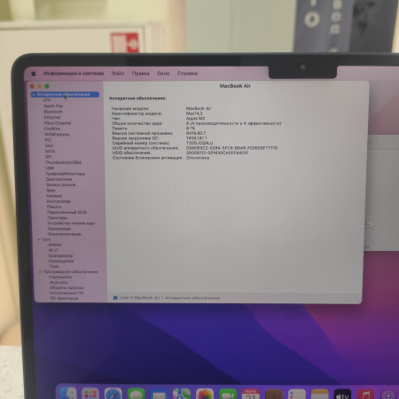Viewport: 399px width, 399px height.
Task: Open Calendar from the Dock
Action: click(x=251, y=394)
